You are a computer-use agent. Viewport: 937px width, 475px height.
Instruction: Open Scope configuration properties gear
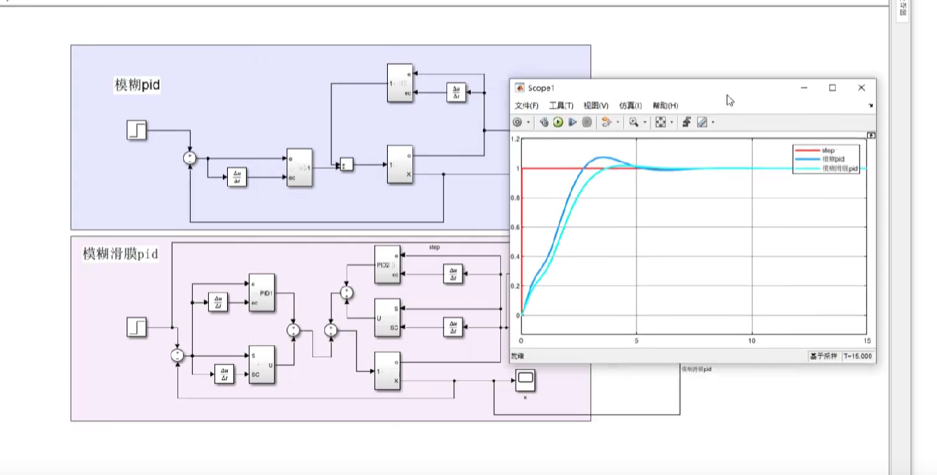tap(517, 122)
